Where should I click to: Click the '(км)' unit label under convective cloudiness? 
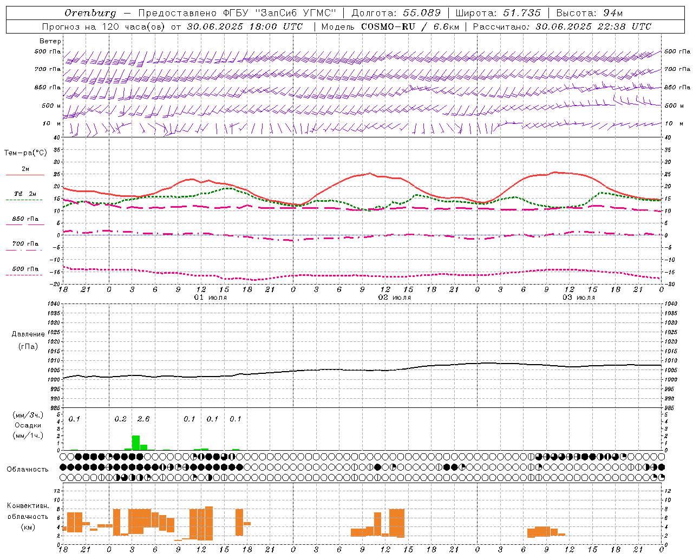click(28, 527)
